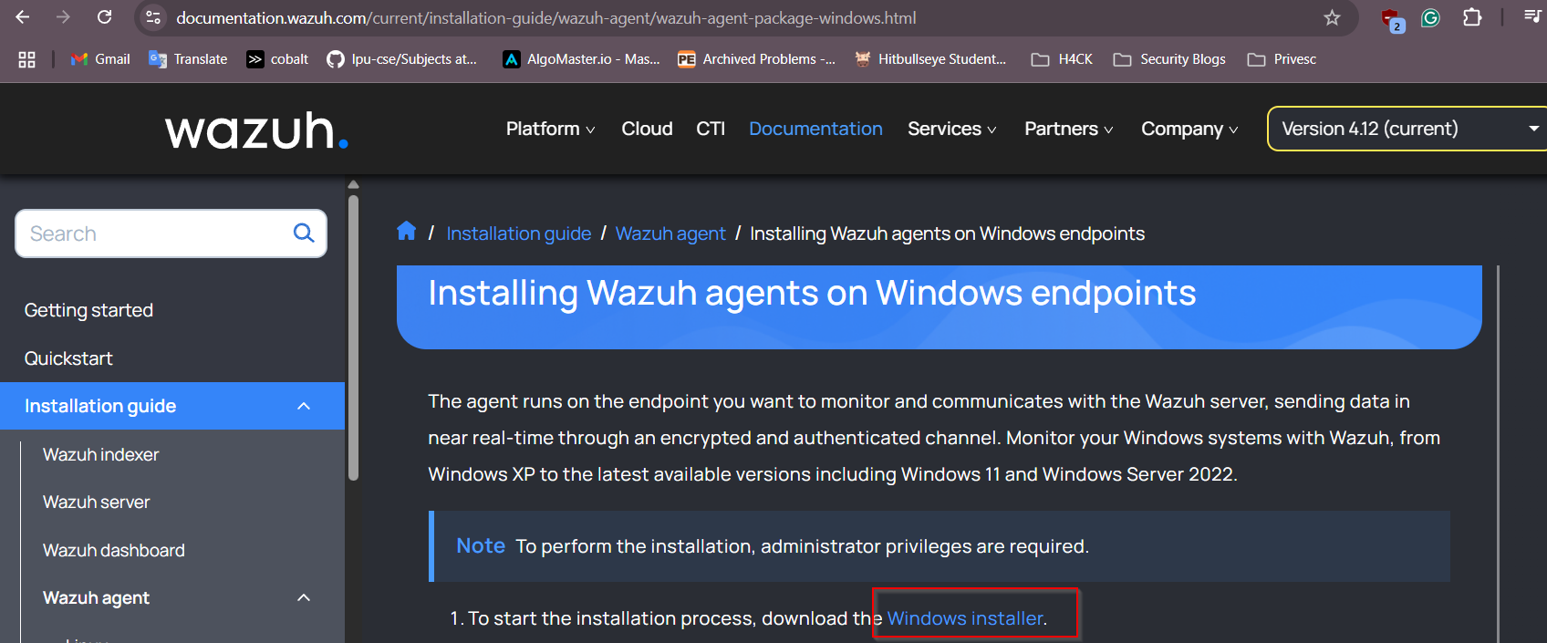Viewport: 1547px width, 643px height.
Task: Open the Privesc bookmarks folder
Action: pyautogui.click(x=1282, y=59)
